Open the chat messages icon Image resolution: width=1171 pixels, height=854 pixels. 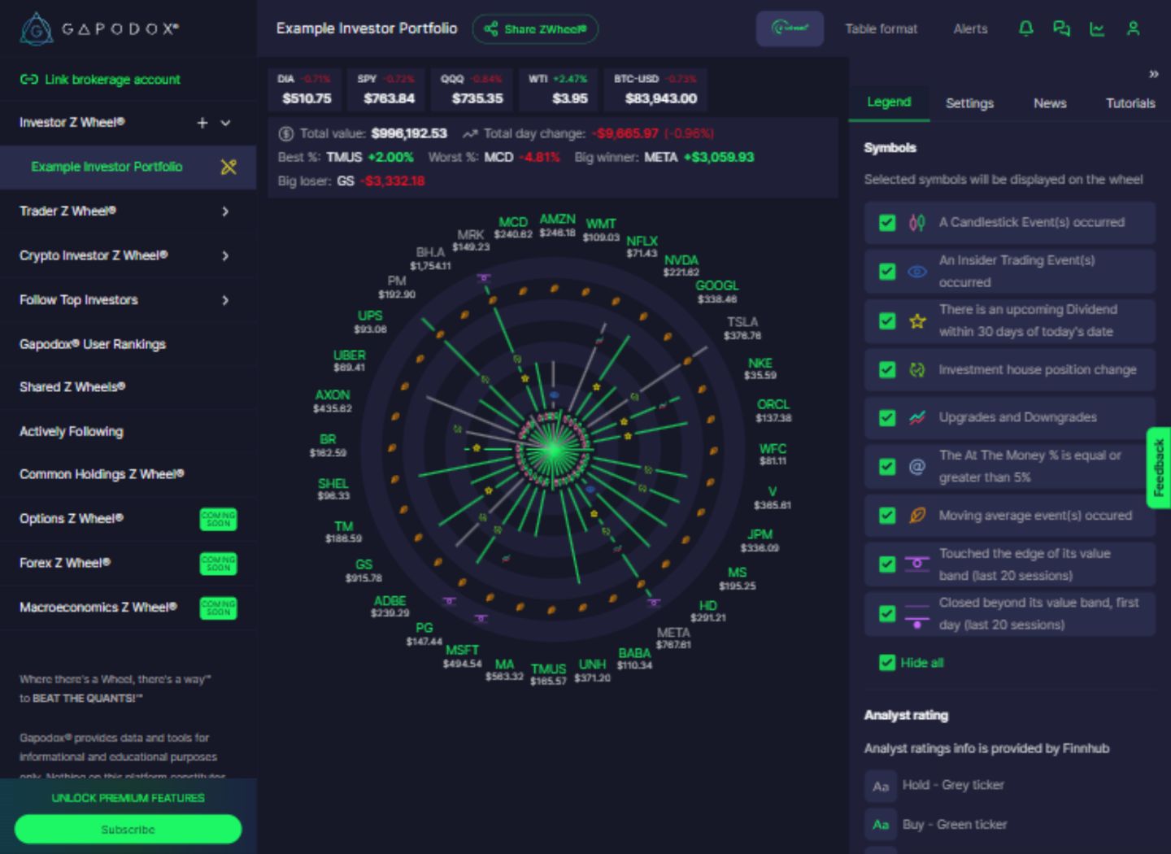tap(1061, 28)
